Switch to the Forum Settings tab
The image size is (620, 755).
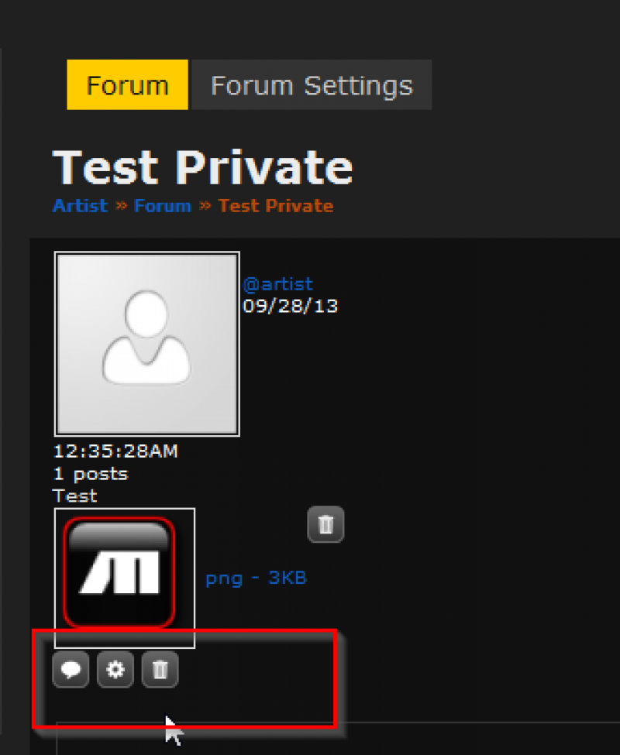[x=312, y=84]
